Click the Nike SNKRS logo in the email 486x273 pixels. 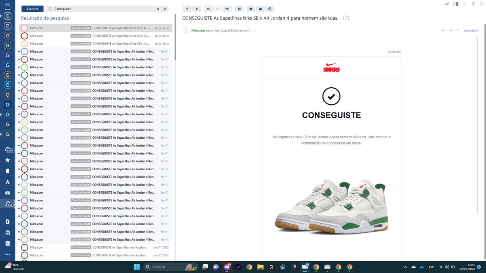(x=331, y=67)
